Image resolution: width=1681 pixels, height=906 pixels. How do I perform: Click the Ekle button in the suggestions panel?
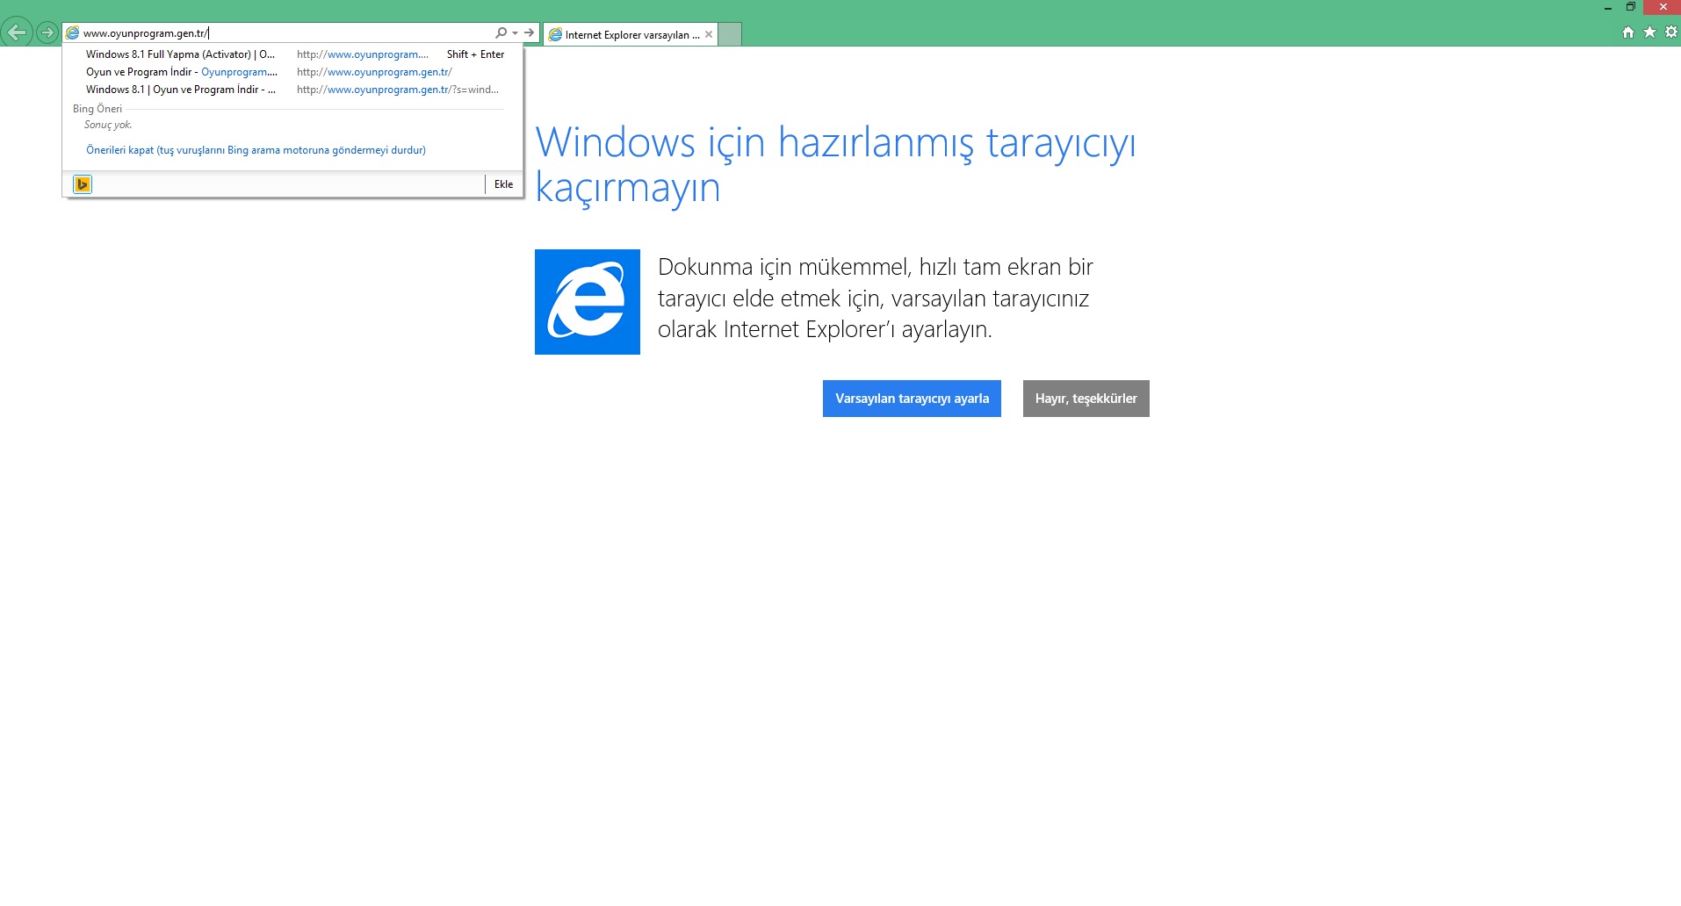click(x=503, y=184)
